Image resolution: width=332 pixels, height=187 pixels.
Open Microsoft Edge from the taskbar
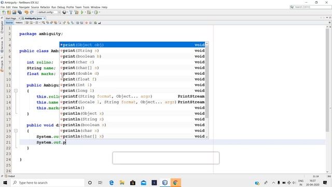tap(112, 182)
